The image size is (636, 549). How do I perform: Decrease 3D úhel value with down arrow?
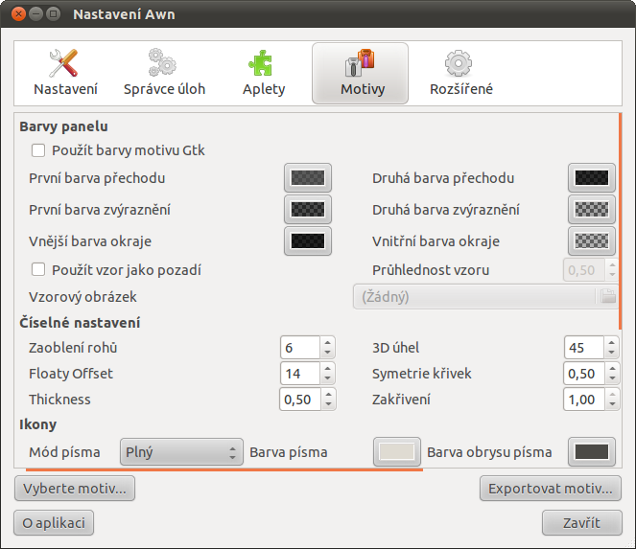point(612,353)
